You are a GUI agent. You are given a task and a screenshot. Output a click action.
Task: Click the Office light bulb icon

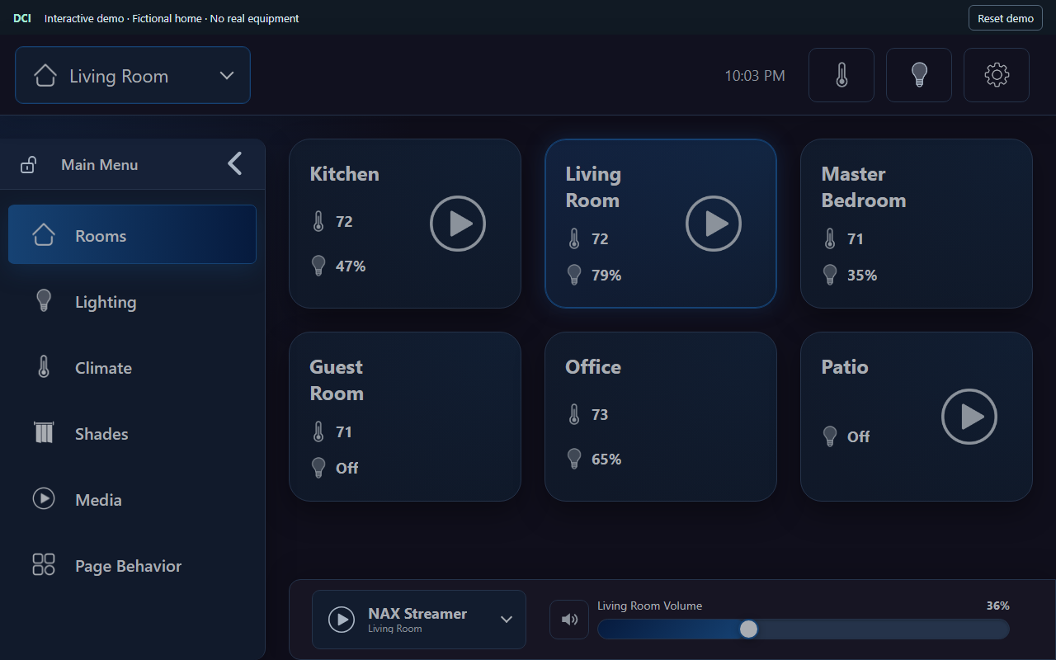pyautogui.click(x=574, y=459)
